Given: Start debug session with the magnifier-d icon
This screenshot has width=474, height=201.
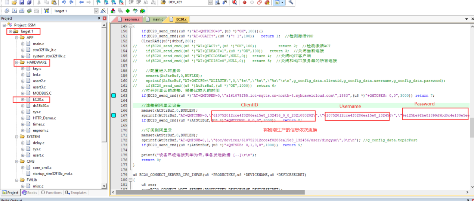Looking at the screenshot, I should (x=234, y=2).
